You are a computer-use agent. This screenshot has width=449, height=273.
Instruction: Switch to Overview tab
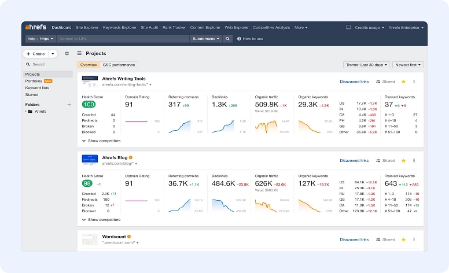click(89, 65)
